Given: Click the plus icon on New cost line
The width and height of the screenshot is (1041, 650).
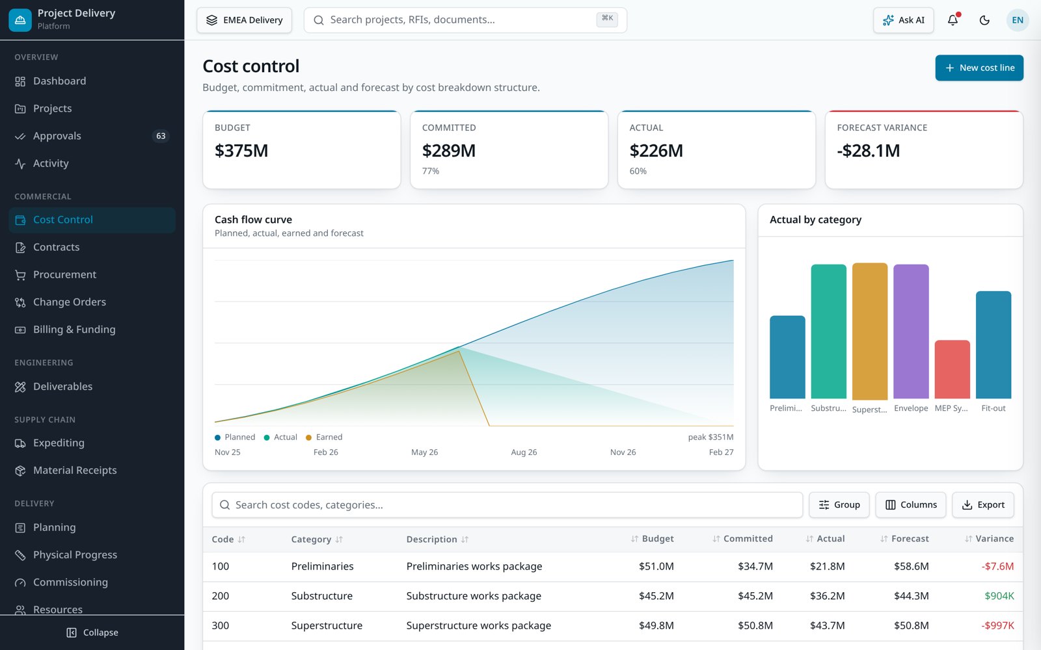Looking at the screenshot, I should (950, 68).
